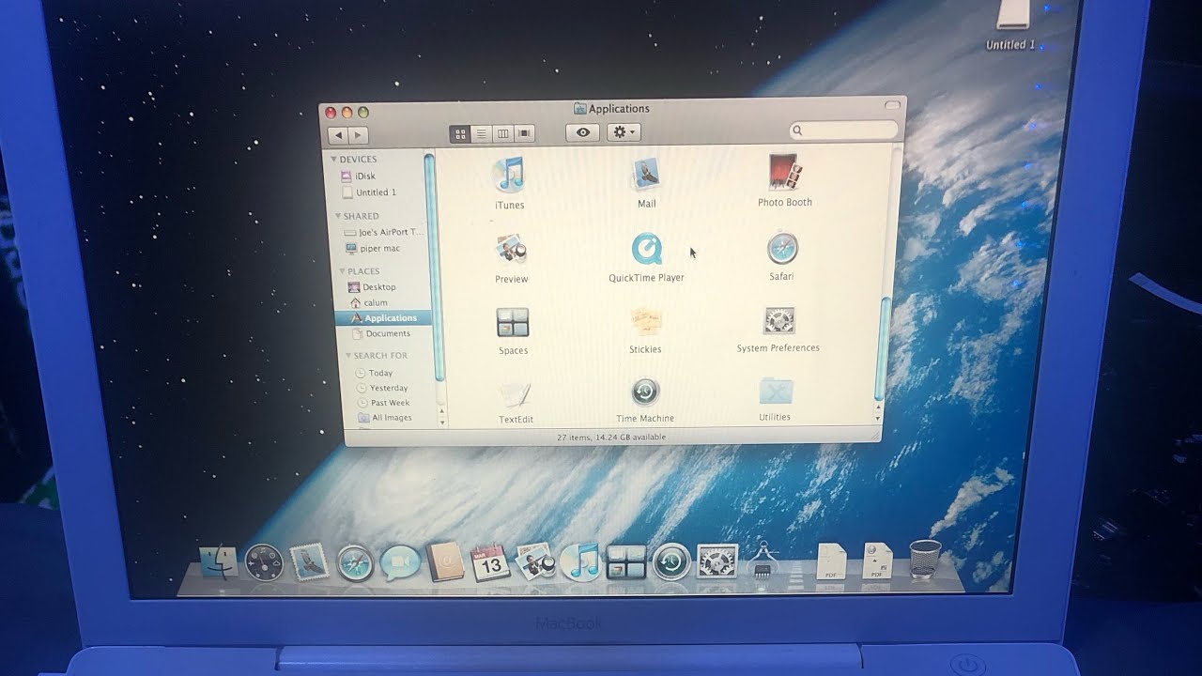The width and height of the screenshot is (1202, 676).
Task: Go back in Finder history
Action: tap(338, 135)
